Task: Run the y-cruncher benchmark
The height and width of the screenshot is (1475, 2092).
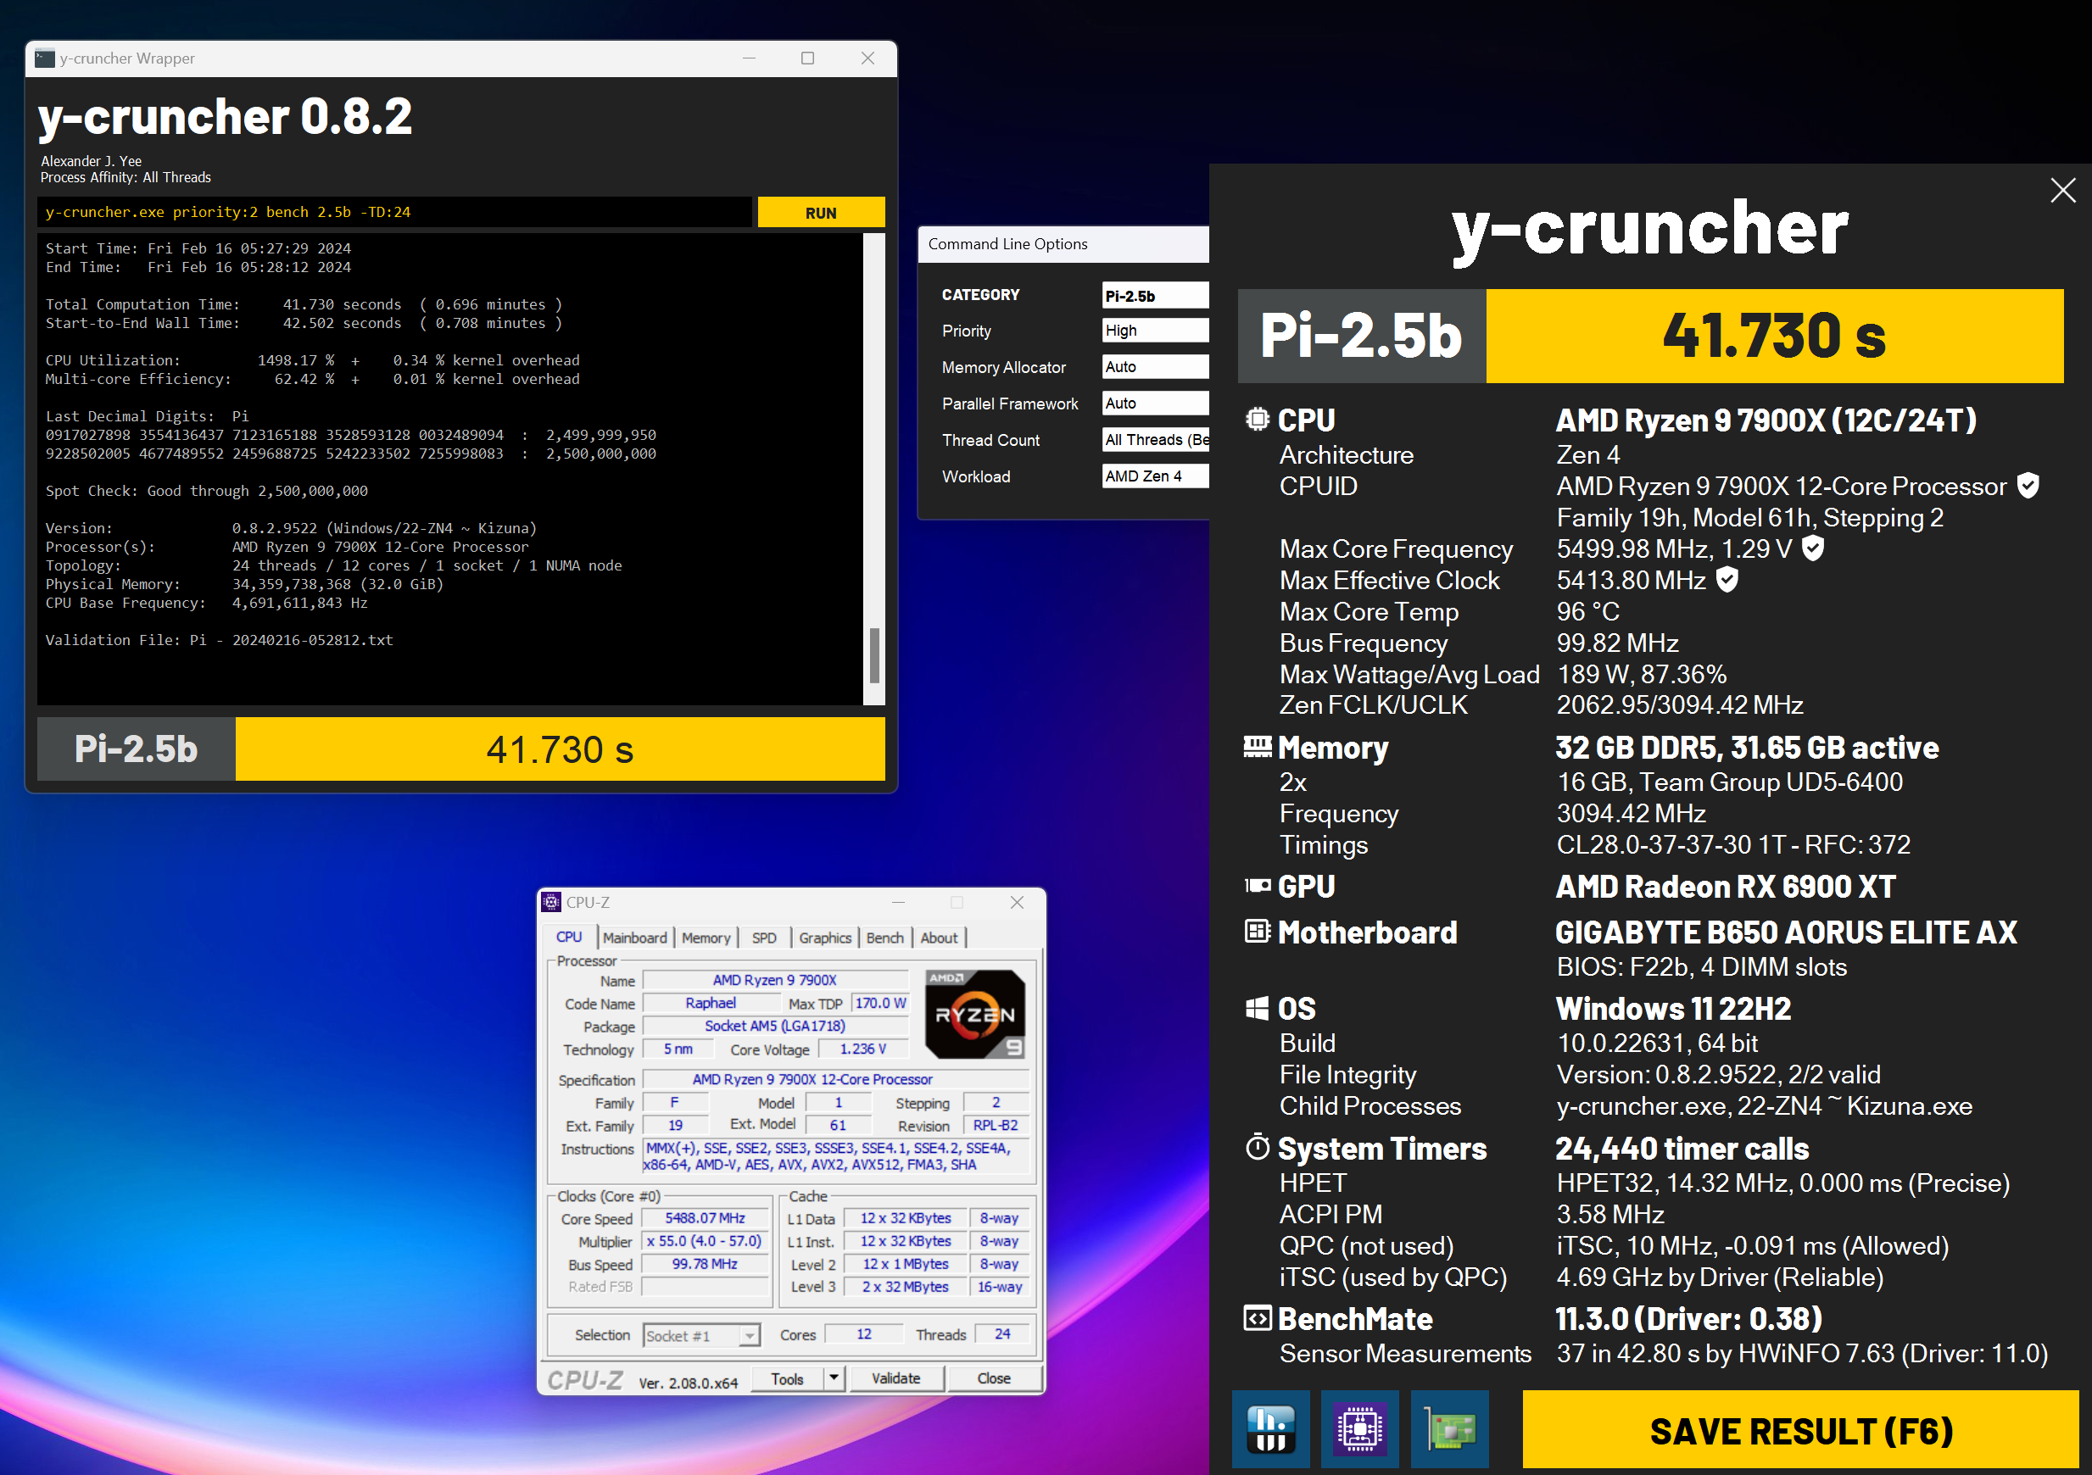Action: tap(821, 212)
